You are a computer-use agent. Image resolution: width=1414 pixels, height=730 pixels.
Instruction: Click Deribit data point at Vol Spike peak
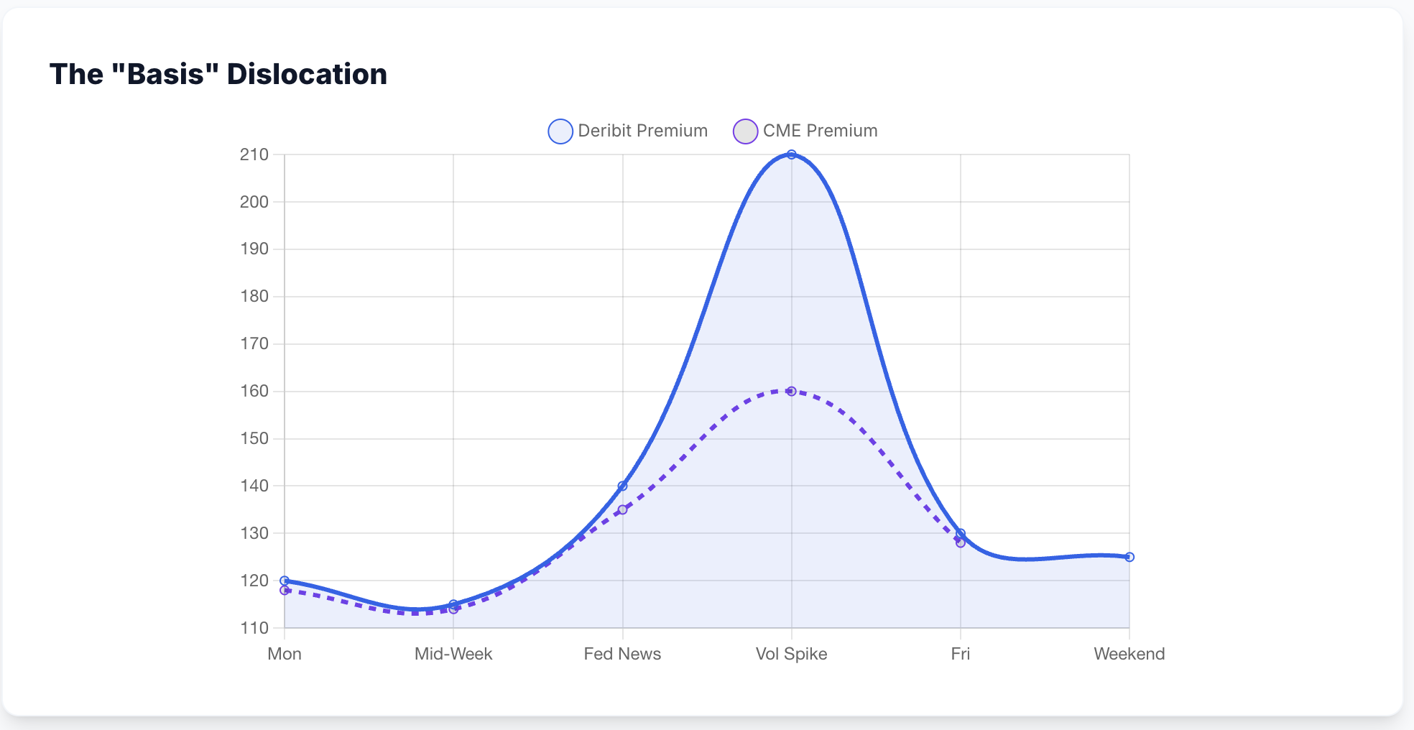(791, 154)
